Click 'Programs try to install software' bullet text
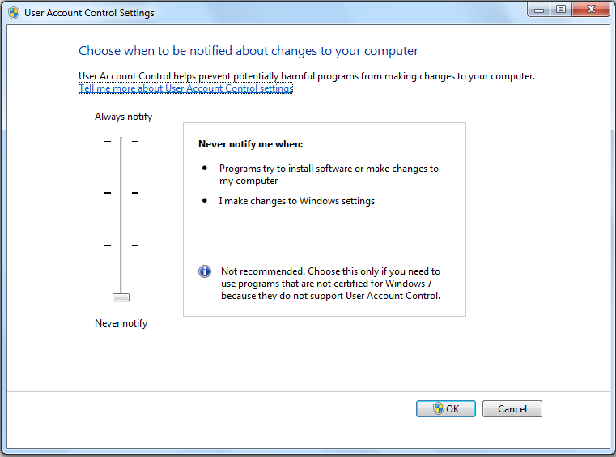The height and width of the screenshot is (457, 616). point(329,175)
